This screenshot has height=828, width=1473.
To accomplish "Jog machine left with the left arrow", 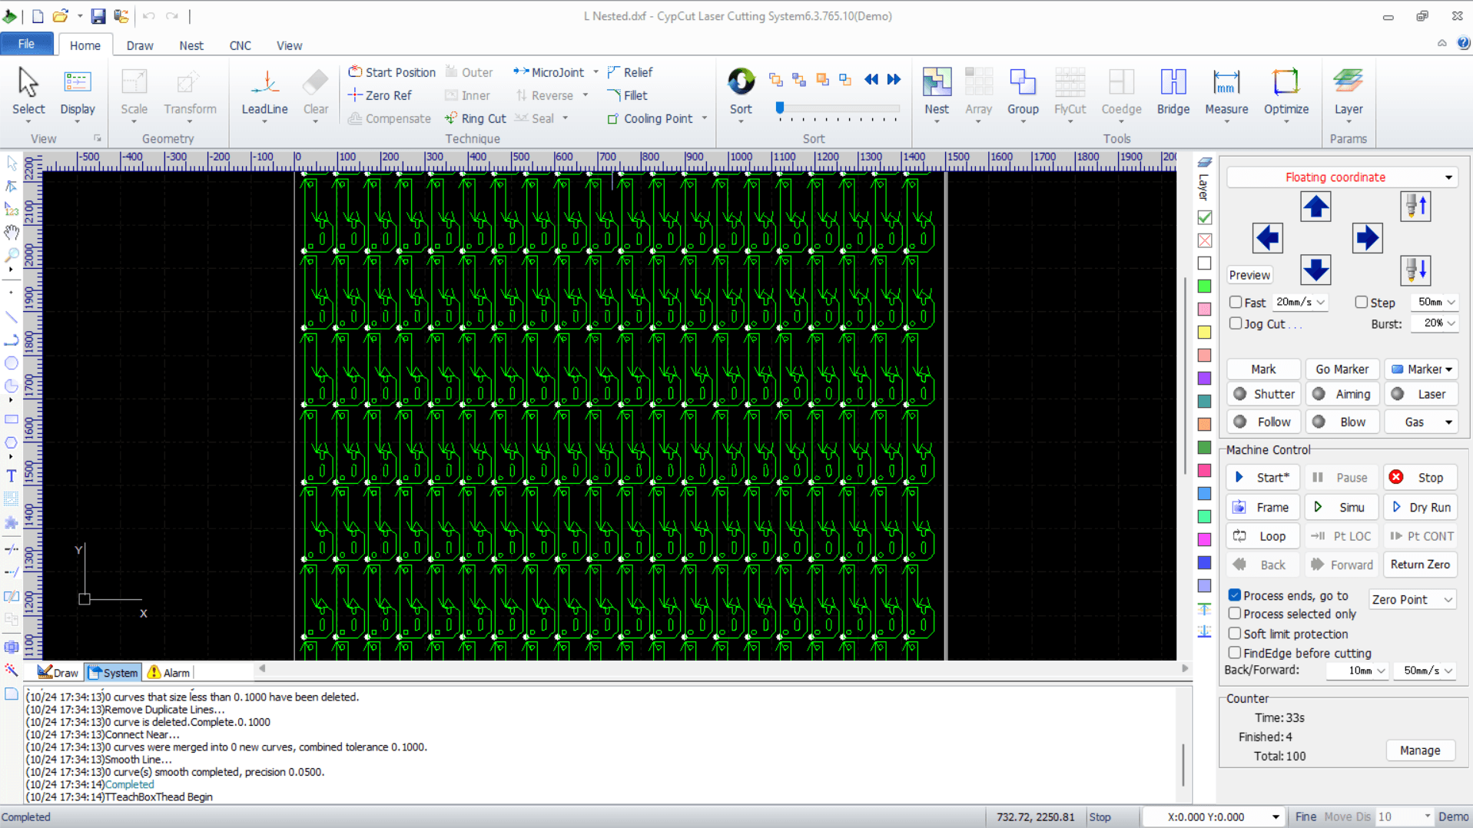I will tap(1267, 238).
